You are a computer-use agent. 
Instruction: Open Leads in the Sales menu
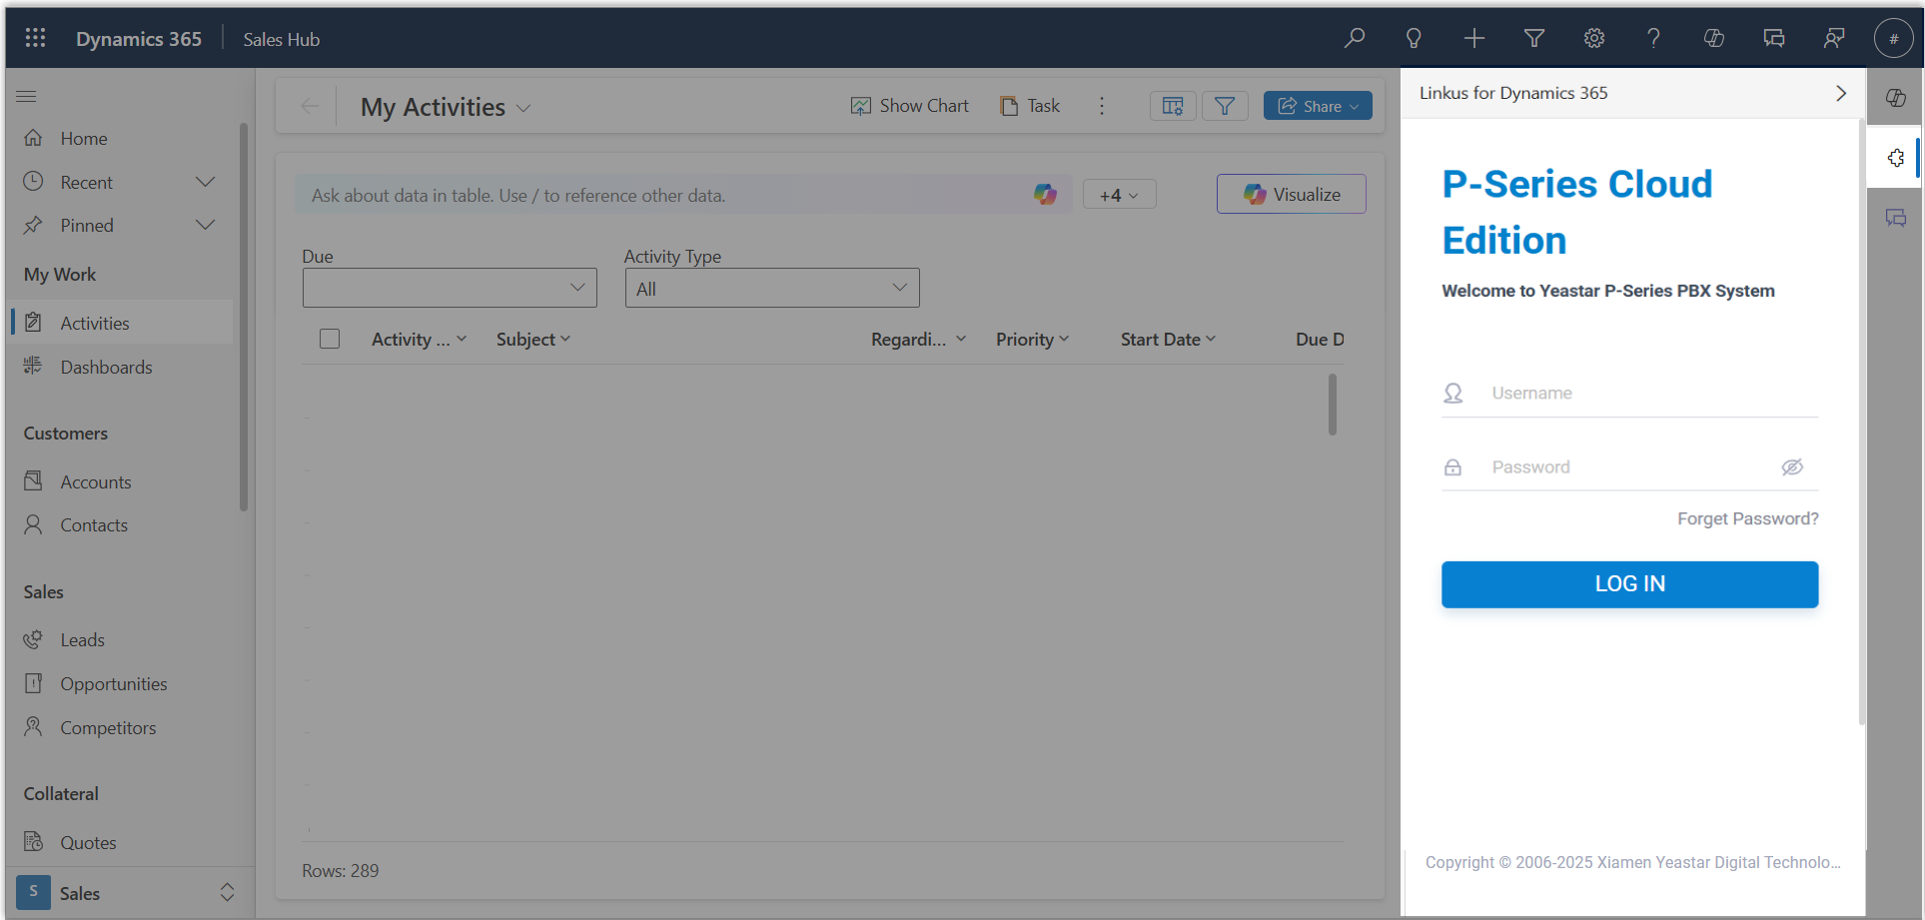click(x=82, y=640)
